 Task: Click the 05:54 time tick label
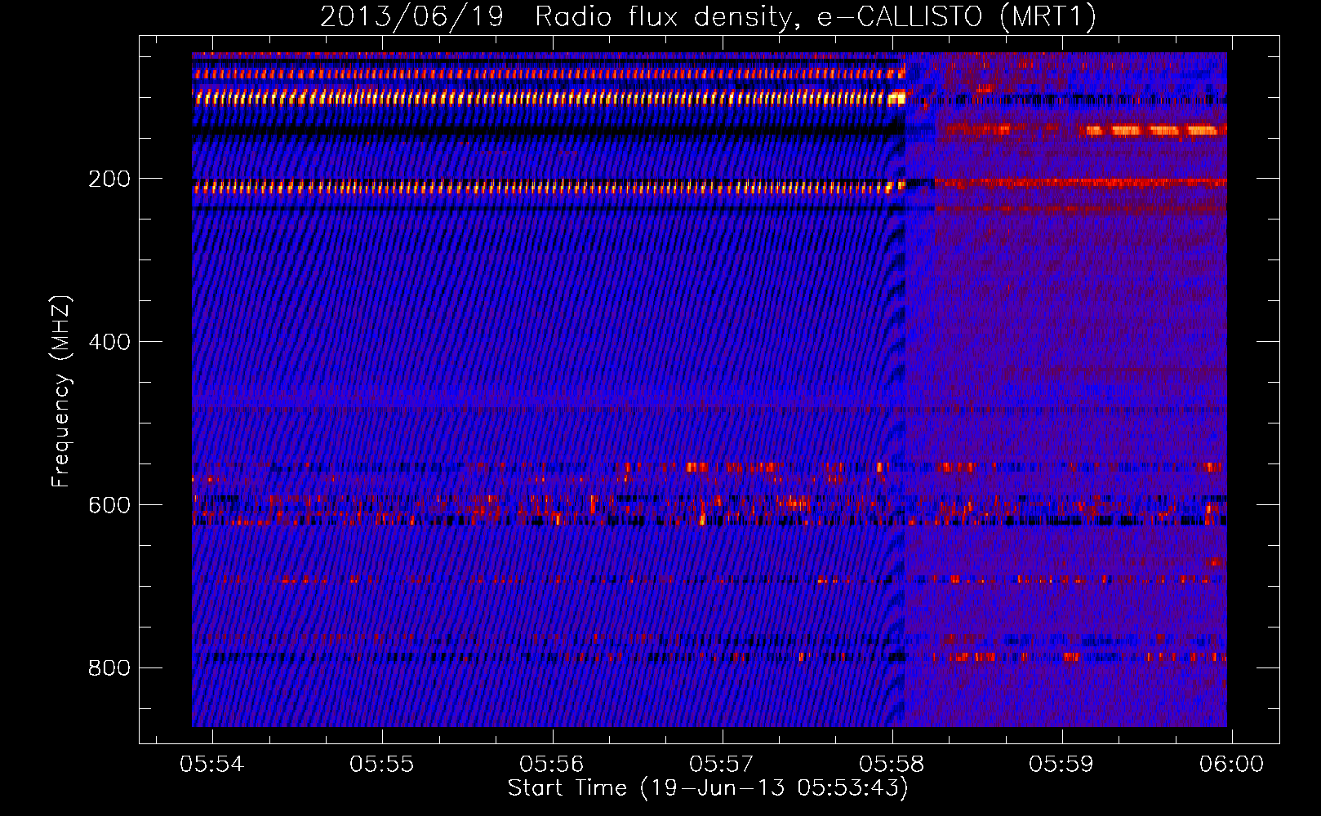click(x=212, y=764)
